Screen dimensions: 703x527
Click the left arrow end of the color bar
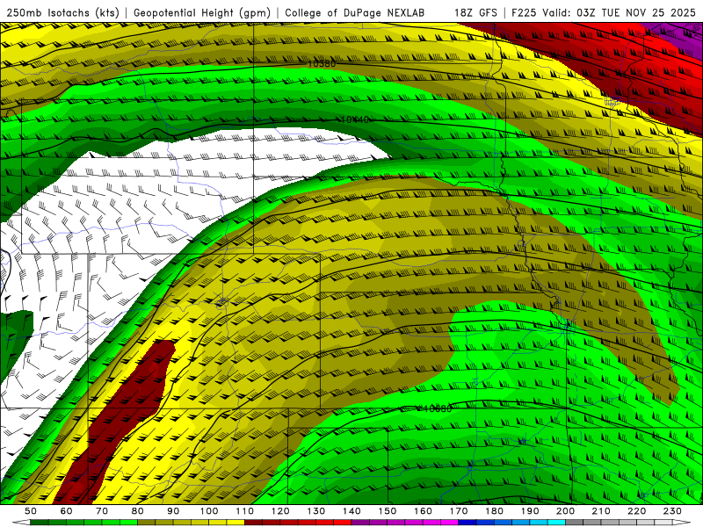[20, 523]
